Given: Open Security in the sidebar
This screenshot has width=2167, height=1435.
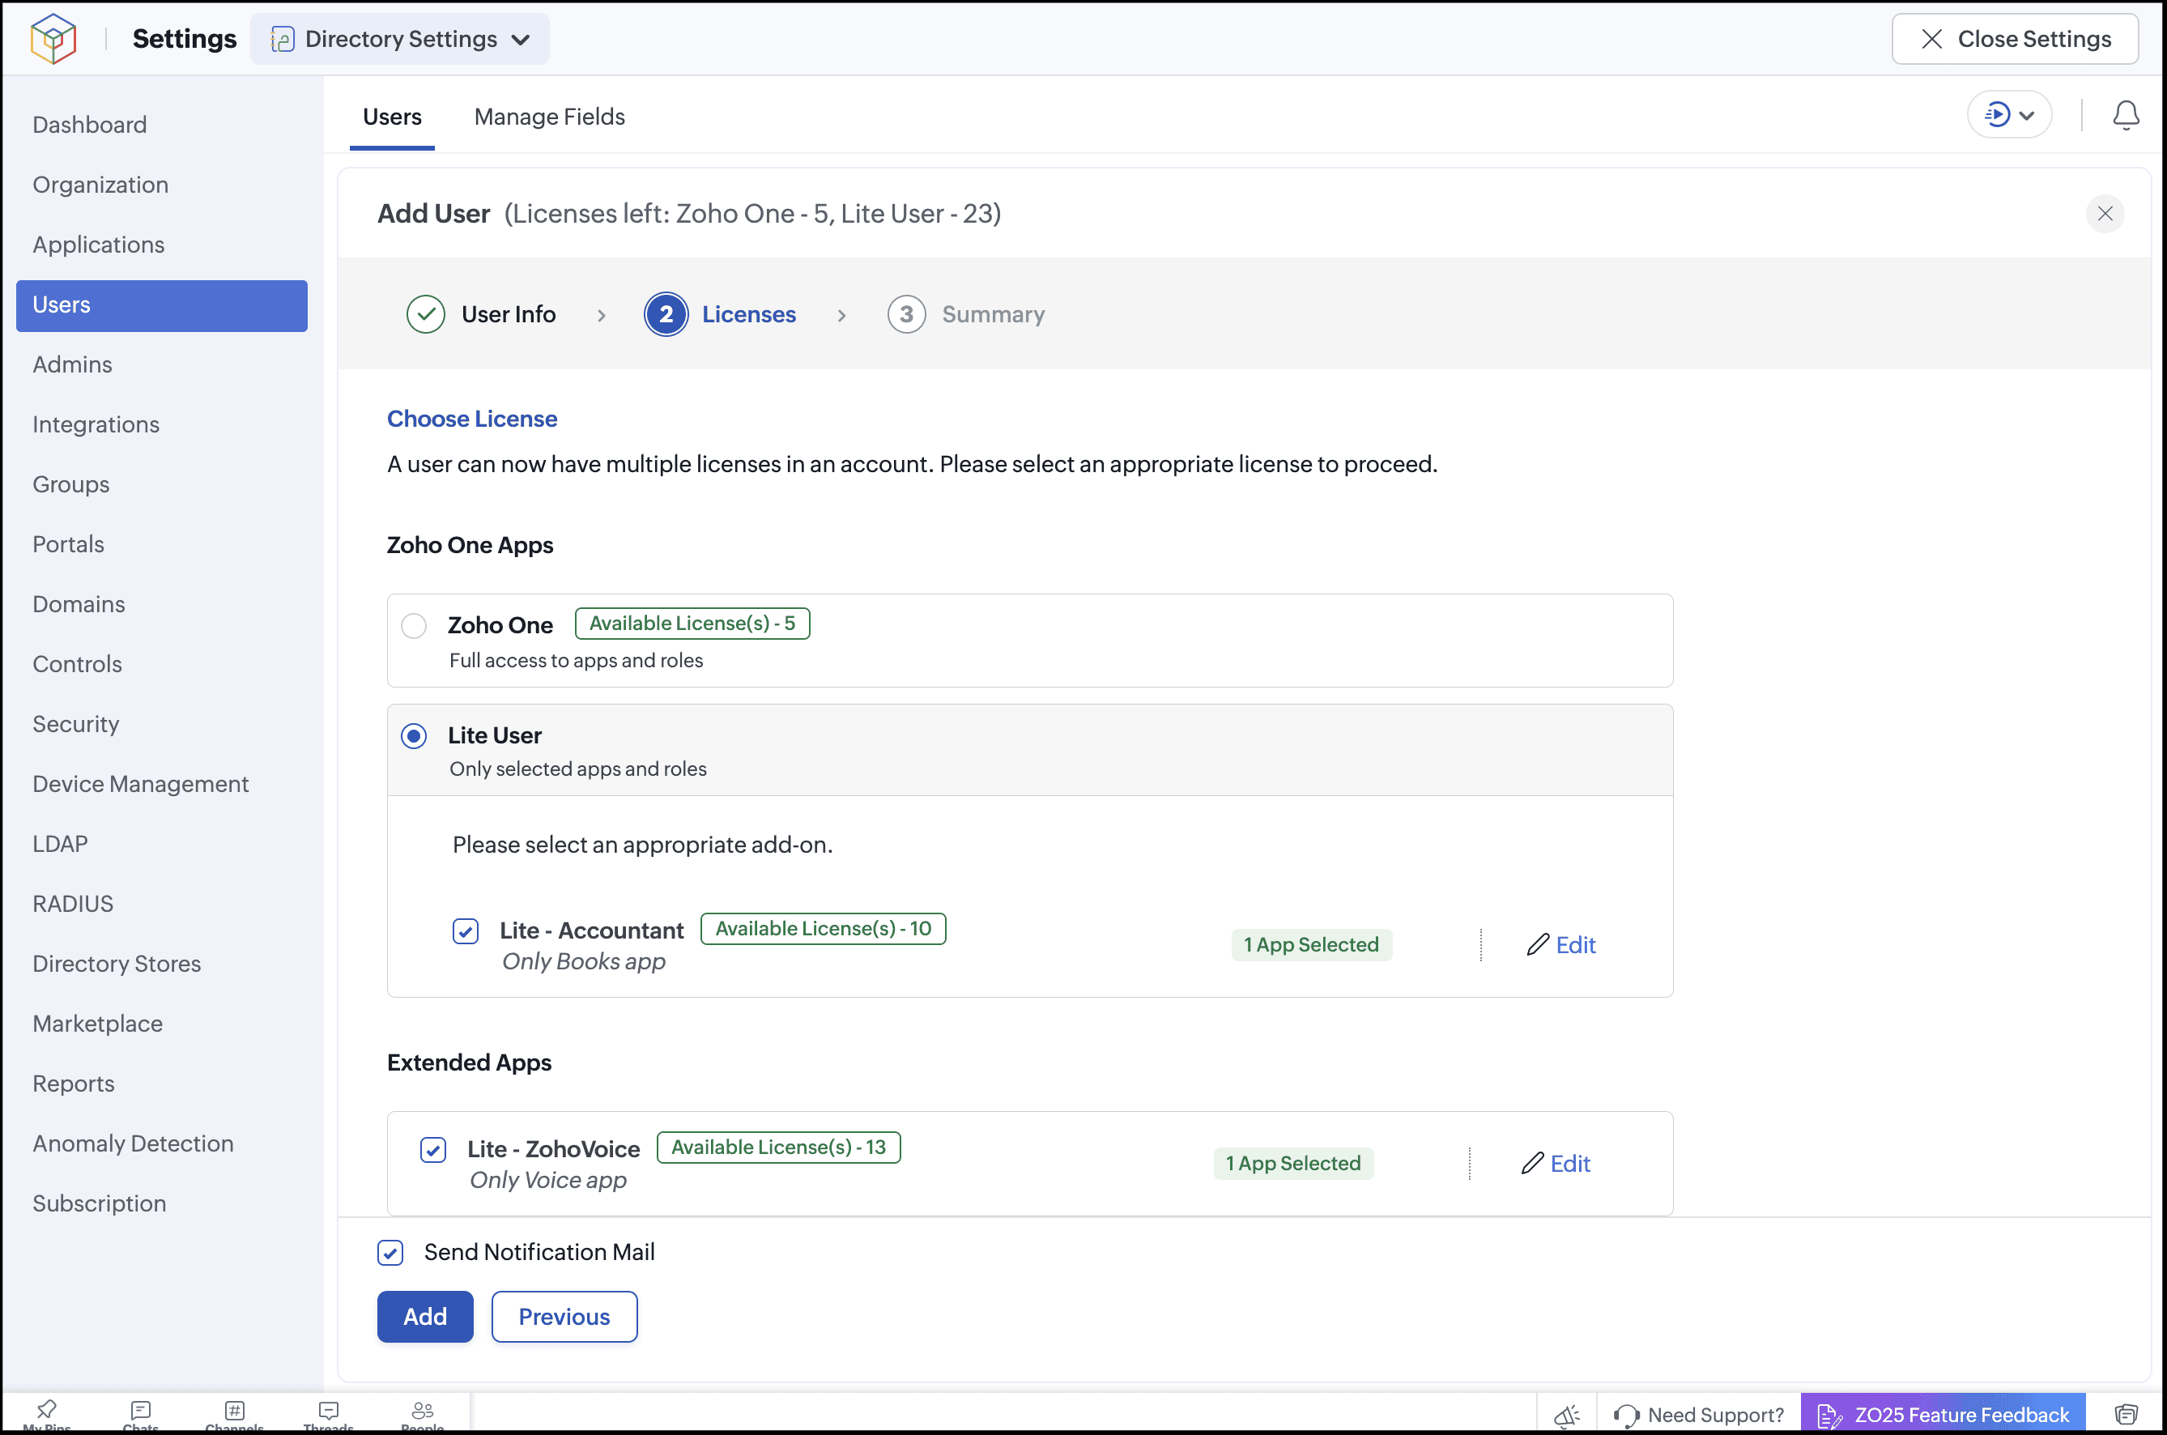Looking at the screenshot, I should [x=76, y=724].
